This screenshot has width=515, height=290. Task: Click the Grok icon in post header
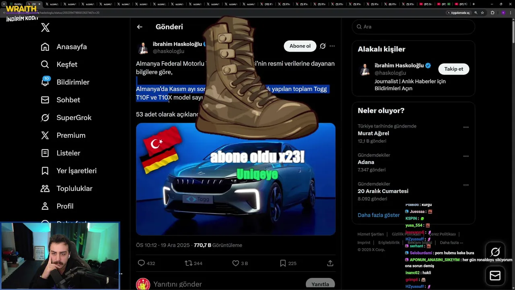[x=322, y=46]
